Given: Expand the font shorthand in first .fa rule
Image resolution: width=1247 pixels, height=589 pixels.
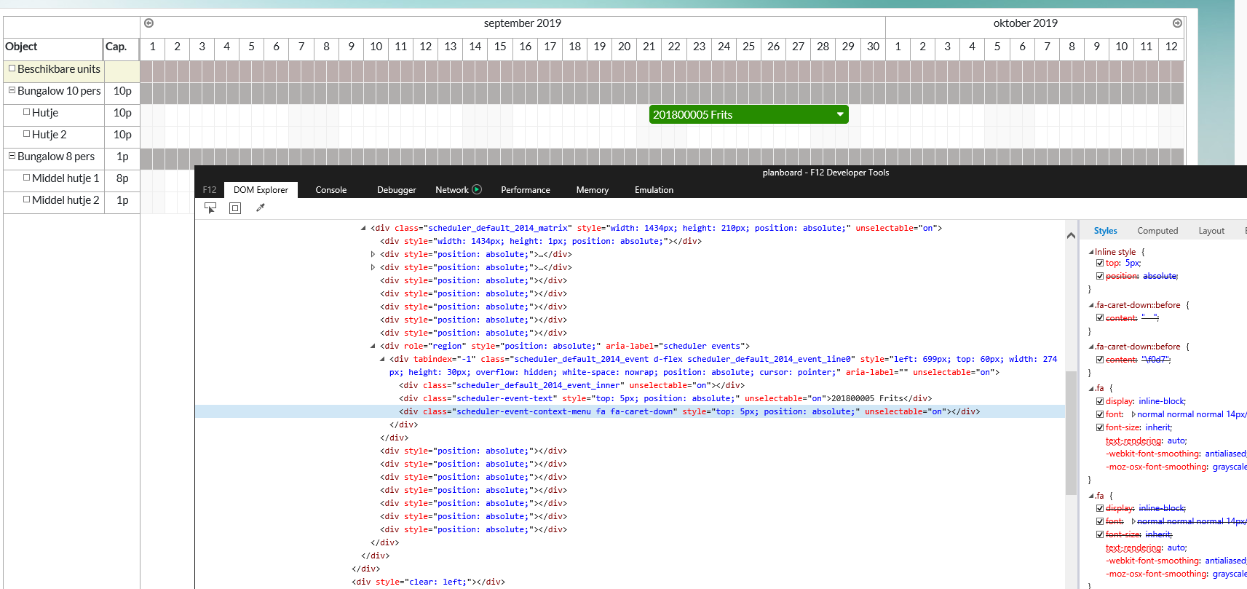Looking at the screenshot, I should tap(1133, 414).
